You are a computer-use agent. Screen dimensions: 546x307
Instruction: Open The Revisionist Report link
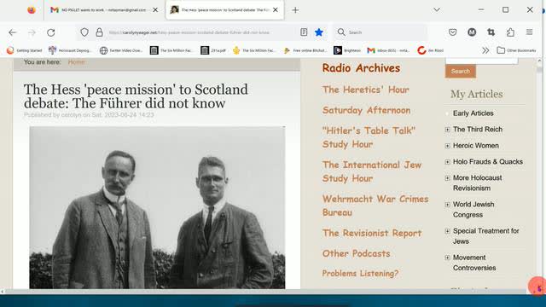372,233
